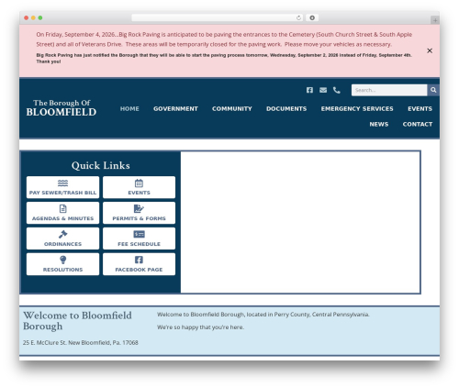Screen dimensions: 459x388
Task: Click the browser address bar
Action: coord(218,17)
